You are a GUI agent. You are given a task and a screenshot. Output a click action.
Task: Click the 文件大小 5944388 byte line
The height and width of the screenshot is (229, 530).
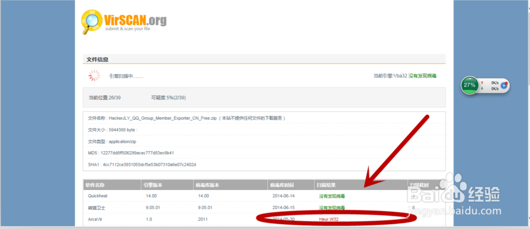(x=112, y=130)
